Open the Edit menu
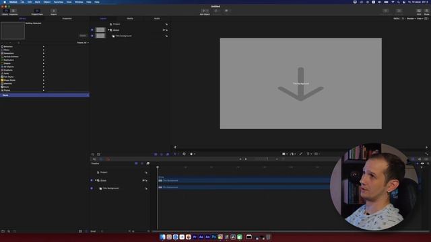Viewport: 431px width, 242px height. pyautogui.click(x=30, y=2)
